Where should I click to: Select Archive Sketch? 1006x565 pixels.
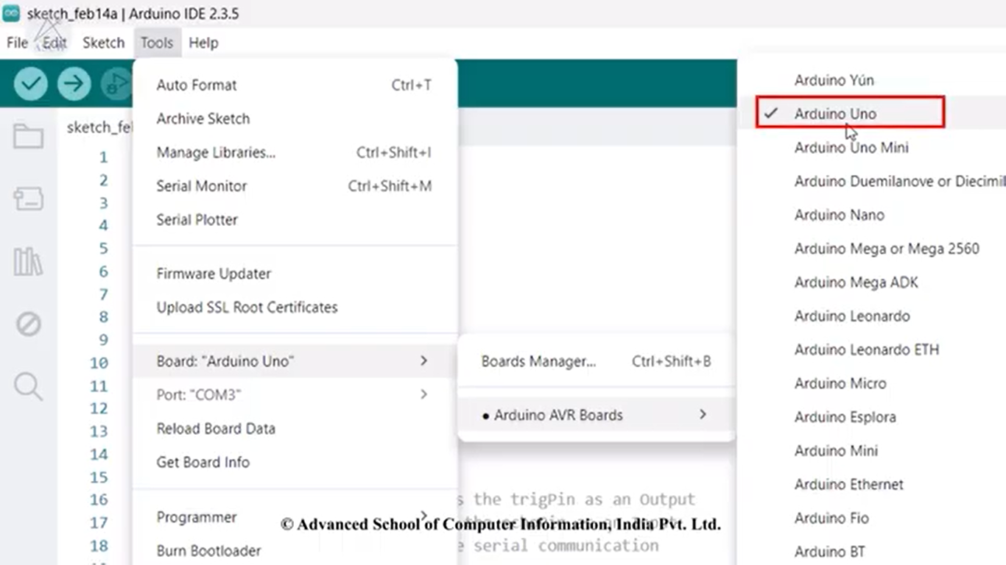click(x=295, y=119)
